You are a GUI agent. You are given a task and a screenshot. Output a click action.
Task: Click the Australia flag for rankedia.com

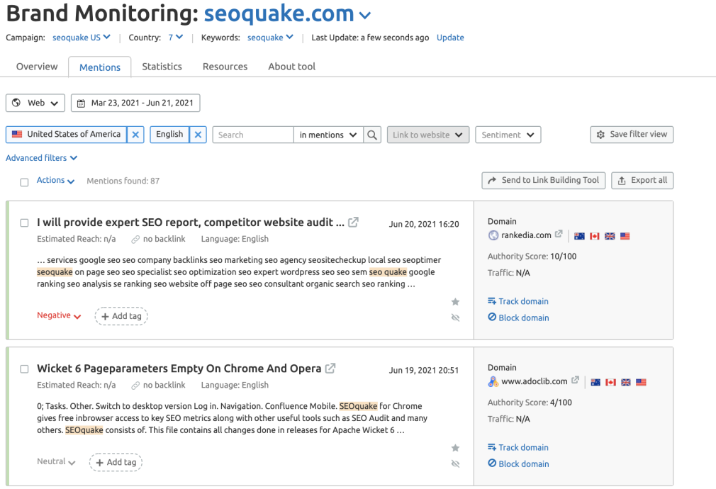pyautogui.click(x=579, y=236)
